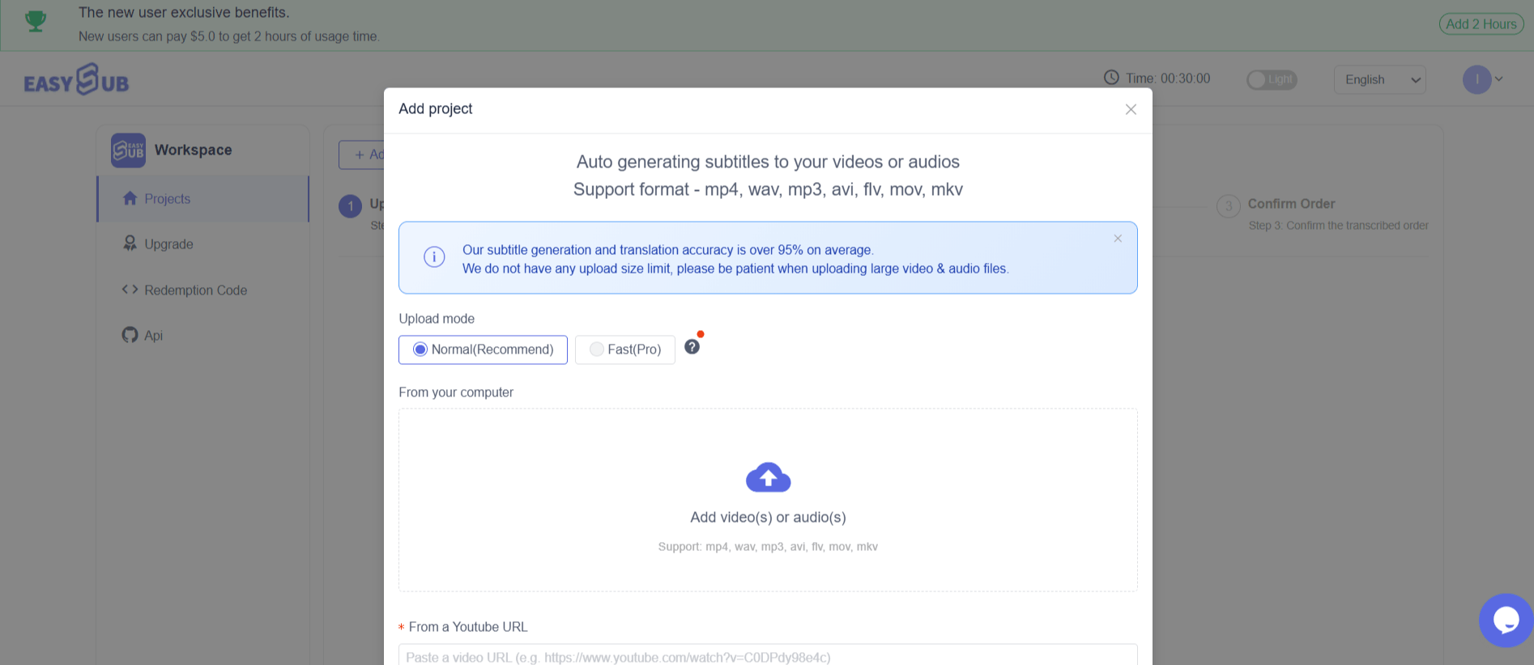Select Fast(Pro) upload mode
Image resolution: width=1534 pixels, height=665 pixels.
coord(625,349)
